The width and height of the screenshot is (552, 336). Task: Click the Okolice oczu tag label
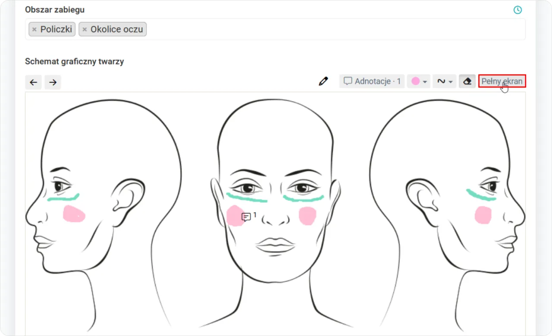coord(117,29)
